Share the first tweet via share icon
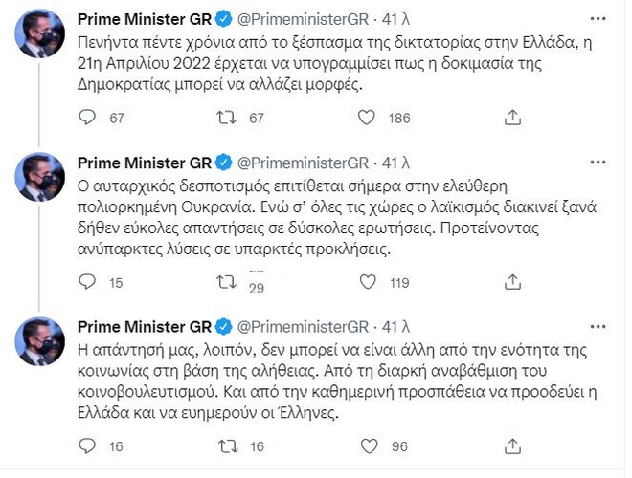 pyautogui.click(x=513, y=118)
